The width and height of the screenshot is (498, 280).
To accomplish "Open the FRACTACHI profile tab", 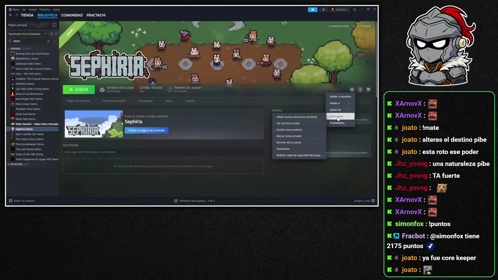I will click(x=96, y=15).
